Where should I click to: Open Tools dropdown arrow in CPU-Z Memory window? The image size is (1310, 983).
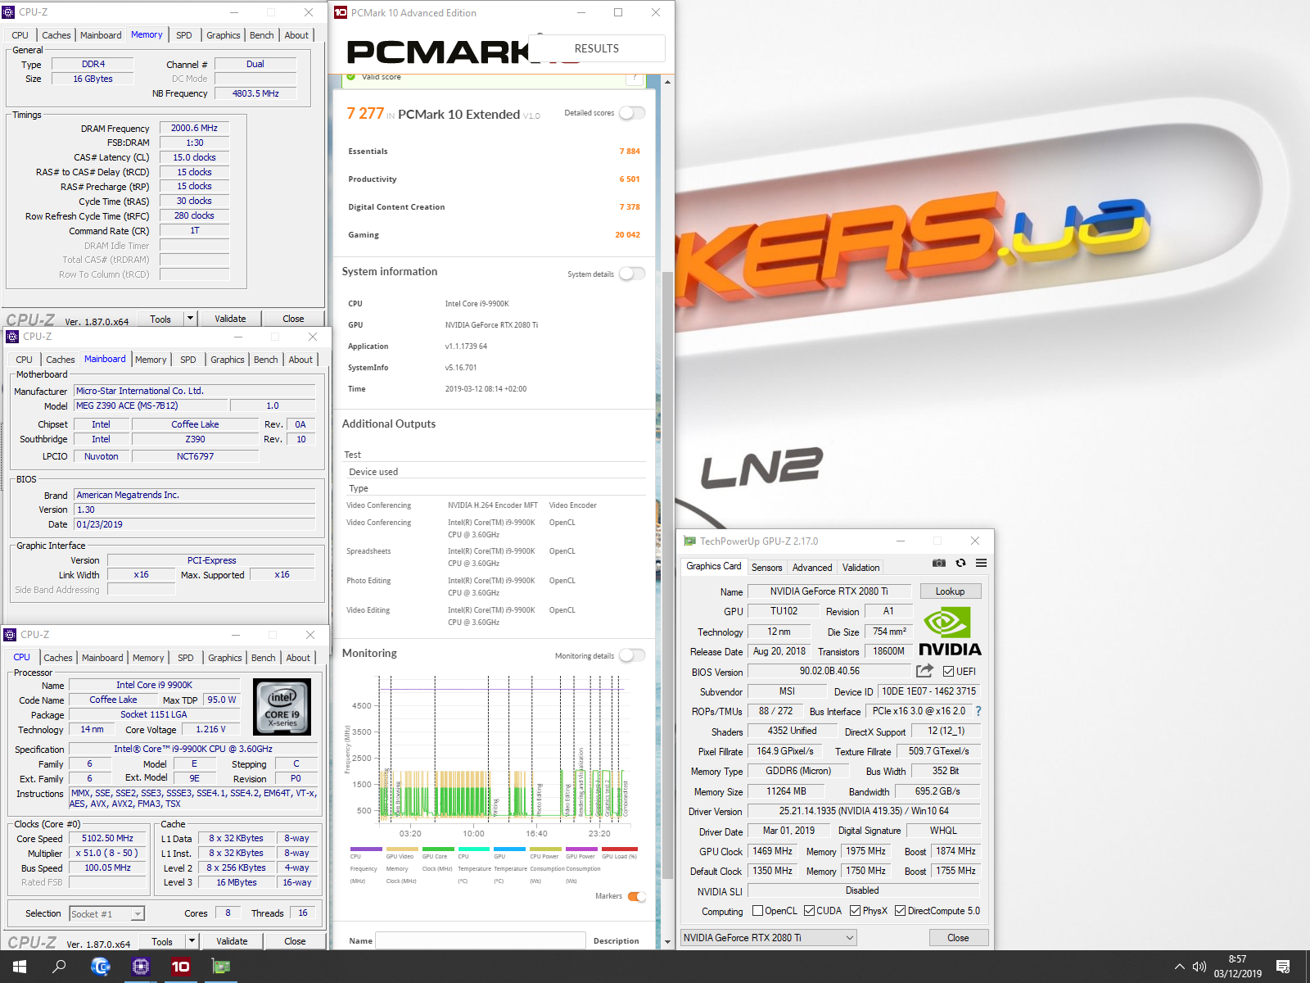[190, 318]
